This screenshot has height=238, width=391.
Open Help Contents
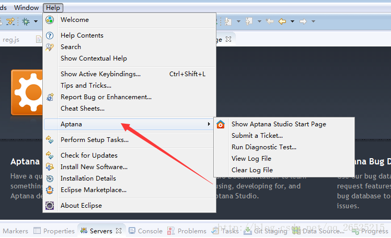point(129,35)
